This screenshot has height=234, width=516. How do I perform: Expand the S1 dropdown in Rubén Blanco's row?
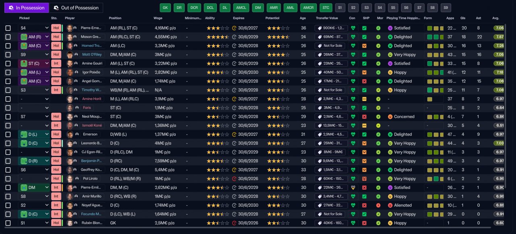(x=34, y=223)
